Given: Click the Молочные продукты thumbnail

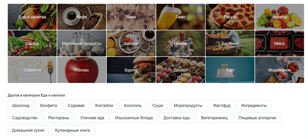Looking at the screenshot, I should (82, 43).
